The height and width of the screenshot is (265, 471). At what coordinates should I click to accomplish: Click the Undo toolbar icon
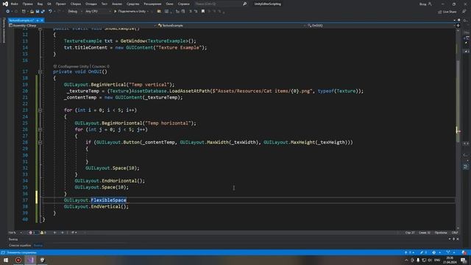click(50, 12)
